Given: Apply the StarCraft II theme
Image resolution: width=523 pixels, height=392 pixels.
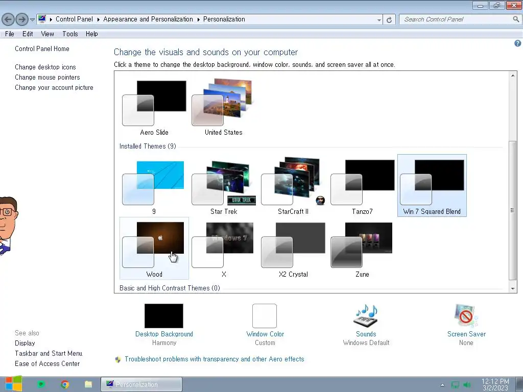Looking at the screenshot, I should pos(293,186).
